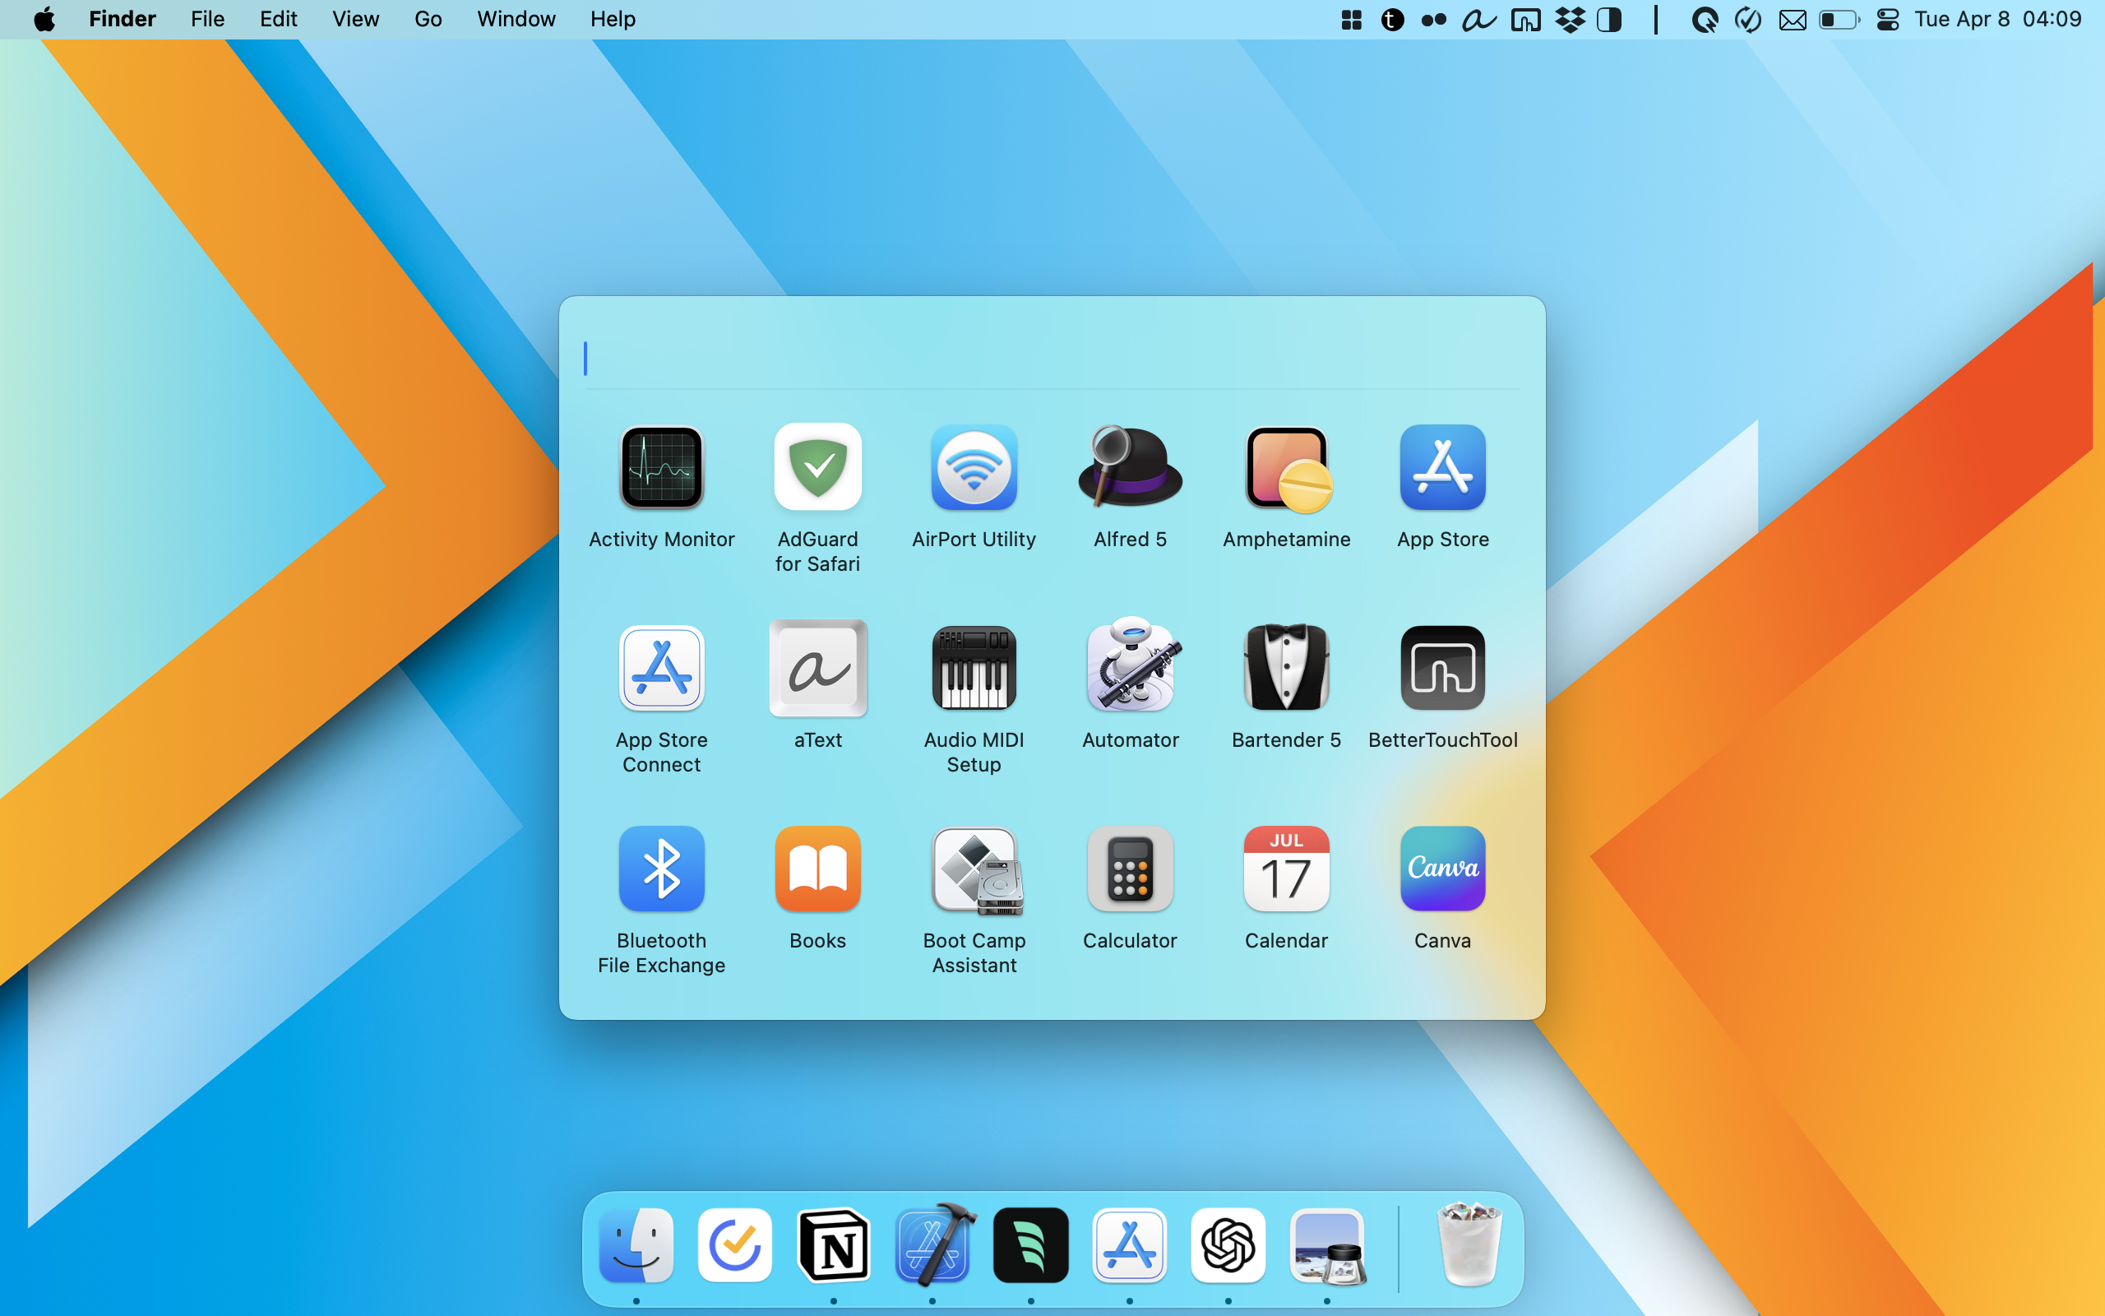
Task: Open AirPort Utility app
Action: [x=974, y=468]
